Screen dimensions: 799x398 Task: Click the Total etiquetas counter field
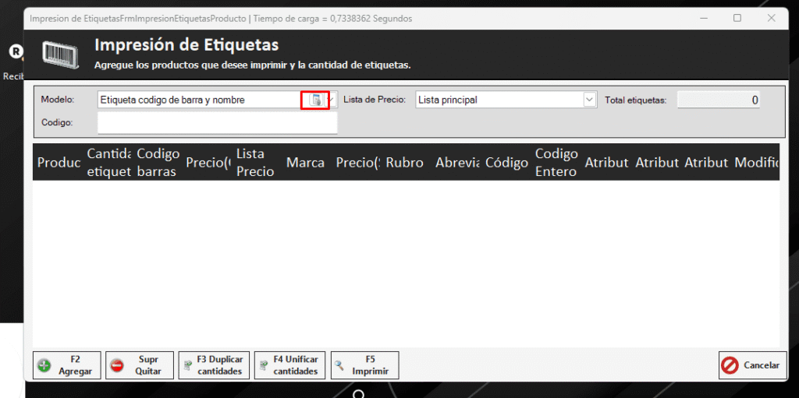point(718,100)
